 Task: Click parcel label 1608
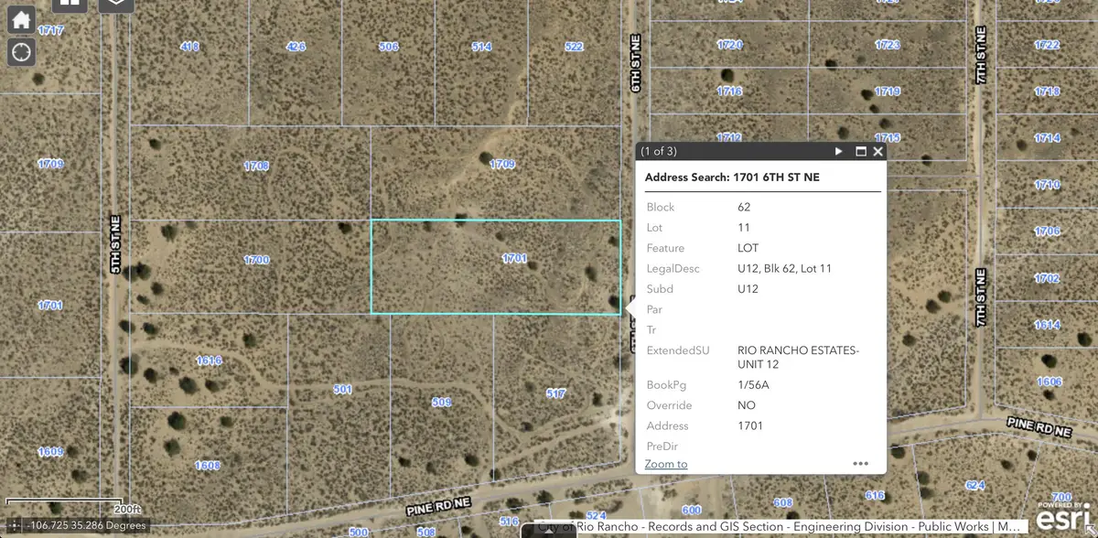tap(207, 466)
